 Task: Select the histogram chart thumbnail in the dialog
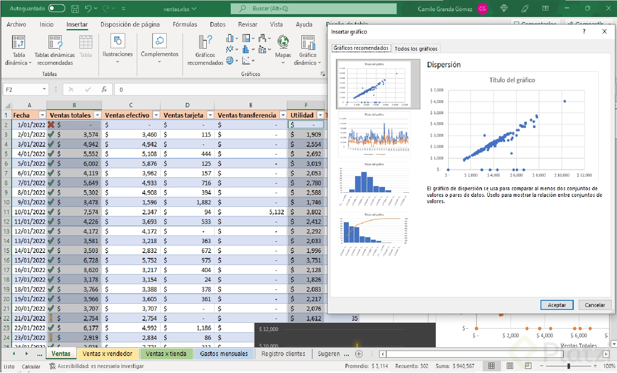(373, 184)
